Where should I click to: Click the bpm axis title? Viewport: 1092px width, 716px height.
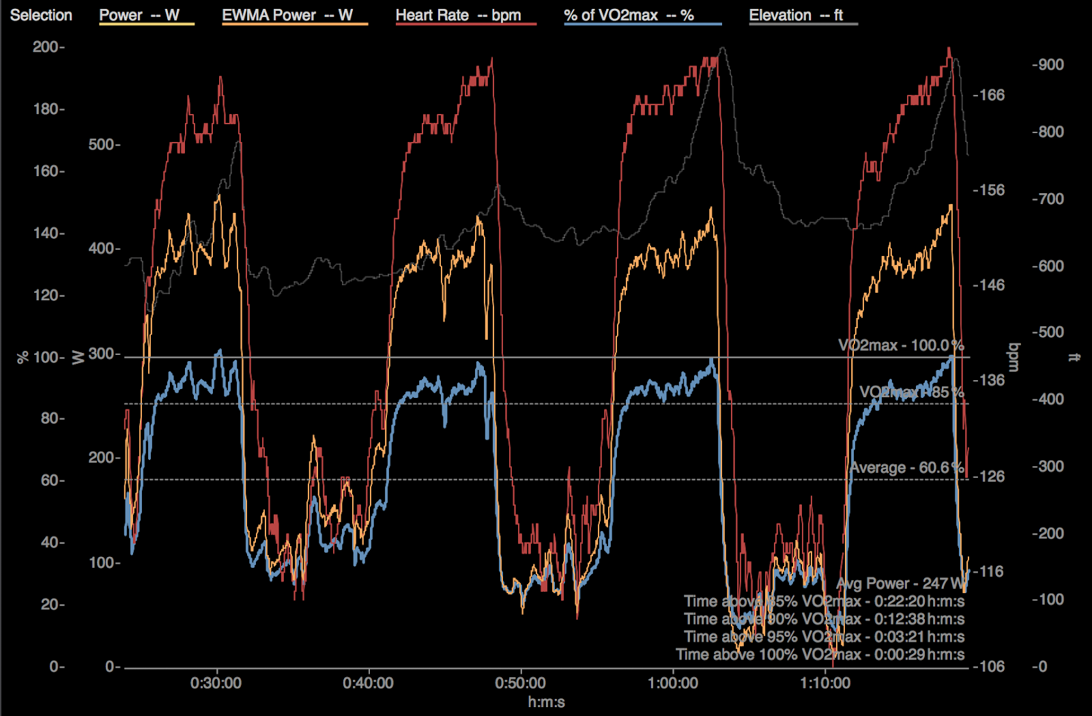click(x=1015, y=357)
